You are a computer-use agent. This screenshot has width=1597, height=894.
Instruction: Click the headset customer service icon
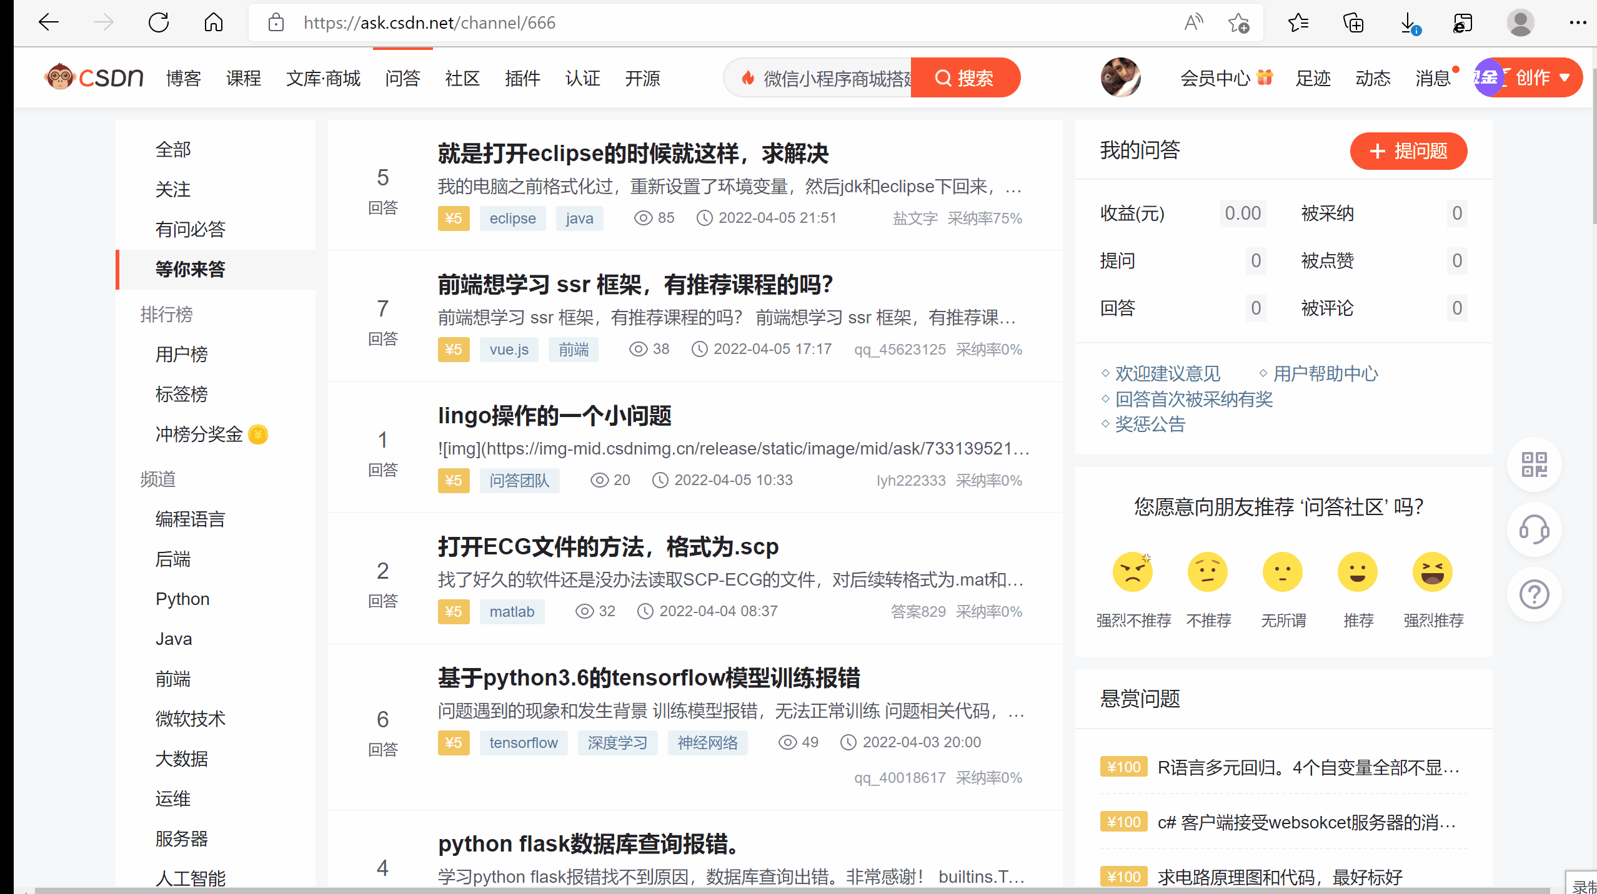pyautogui.click(x=1534, y=530)
